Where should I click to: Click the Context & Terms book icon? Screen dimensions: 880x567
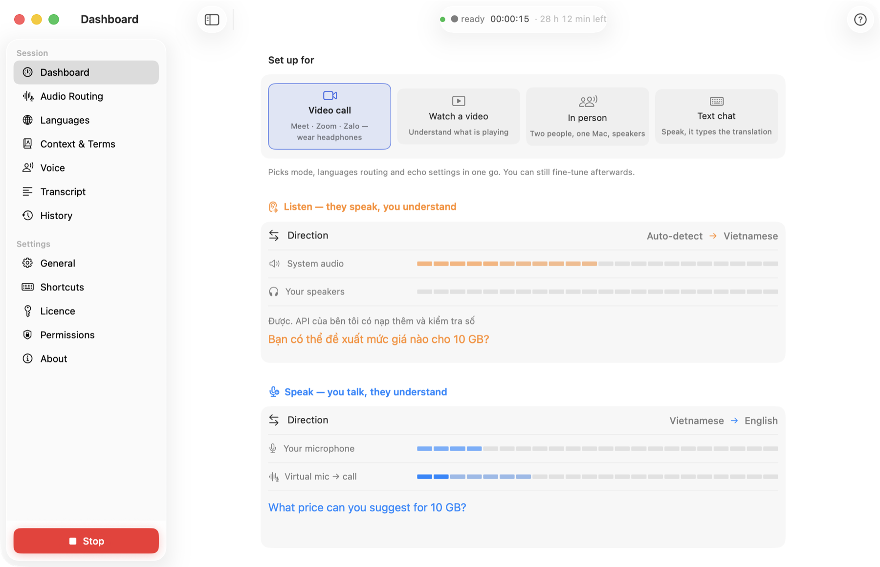click(28, 144)
